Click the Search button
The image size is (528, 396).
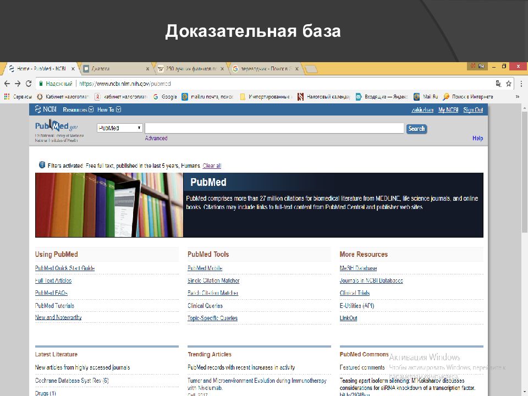tap(416, 129)
